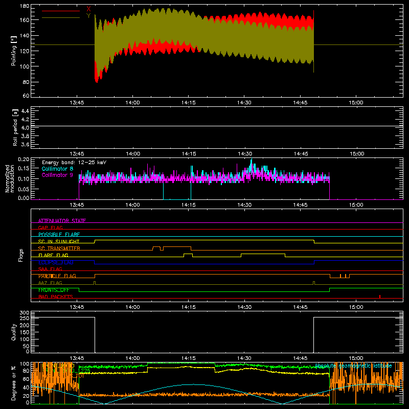Viewport: 409px width, 409px height.
Task: Click the "180" tick value on Pointing axis
Action: [x=25, y=6]
